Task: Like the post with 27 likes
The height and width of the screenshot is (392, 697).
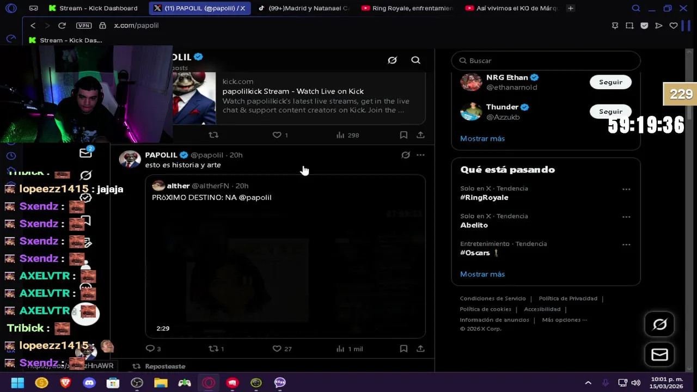Action: [x=282, y=348]
